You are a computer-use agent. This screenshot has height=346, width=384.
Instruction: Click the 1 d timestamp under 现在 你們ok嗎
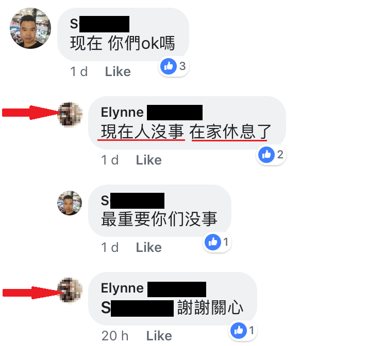[x=79, y=71]
